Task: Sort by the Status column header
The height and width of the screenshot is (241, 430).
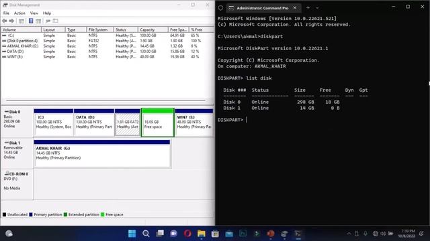Action: tap(126, 29)
